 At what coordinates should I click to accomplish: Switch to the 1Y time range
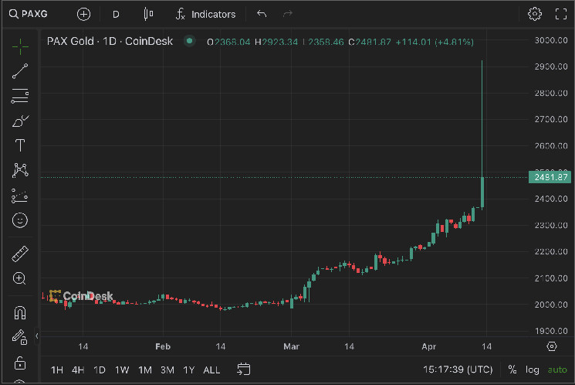[x=188, y=370]
